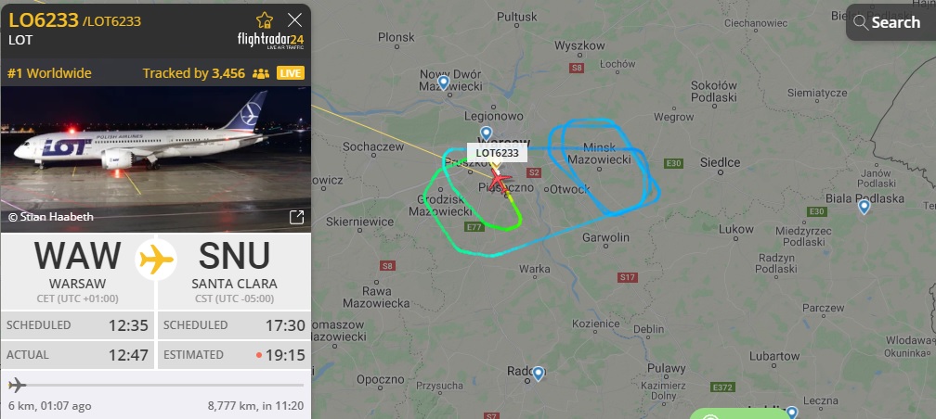Open the Search box
This screenshot has width=936, height=419.
pos(890,22)
